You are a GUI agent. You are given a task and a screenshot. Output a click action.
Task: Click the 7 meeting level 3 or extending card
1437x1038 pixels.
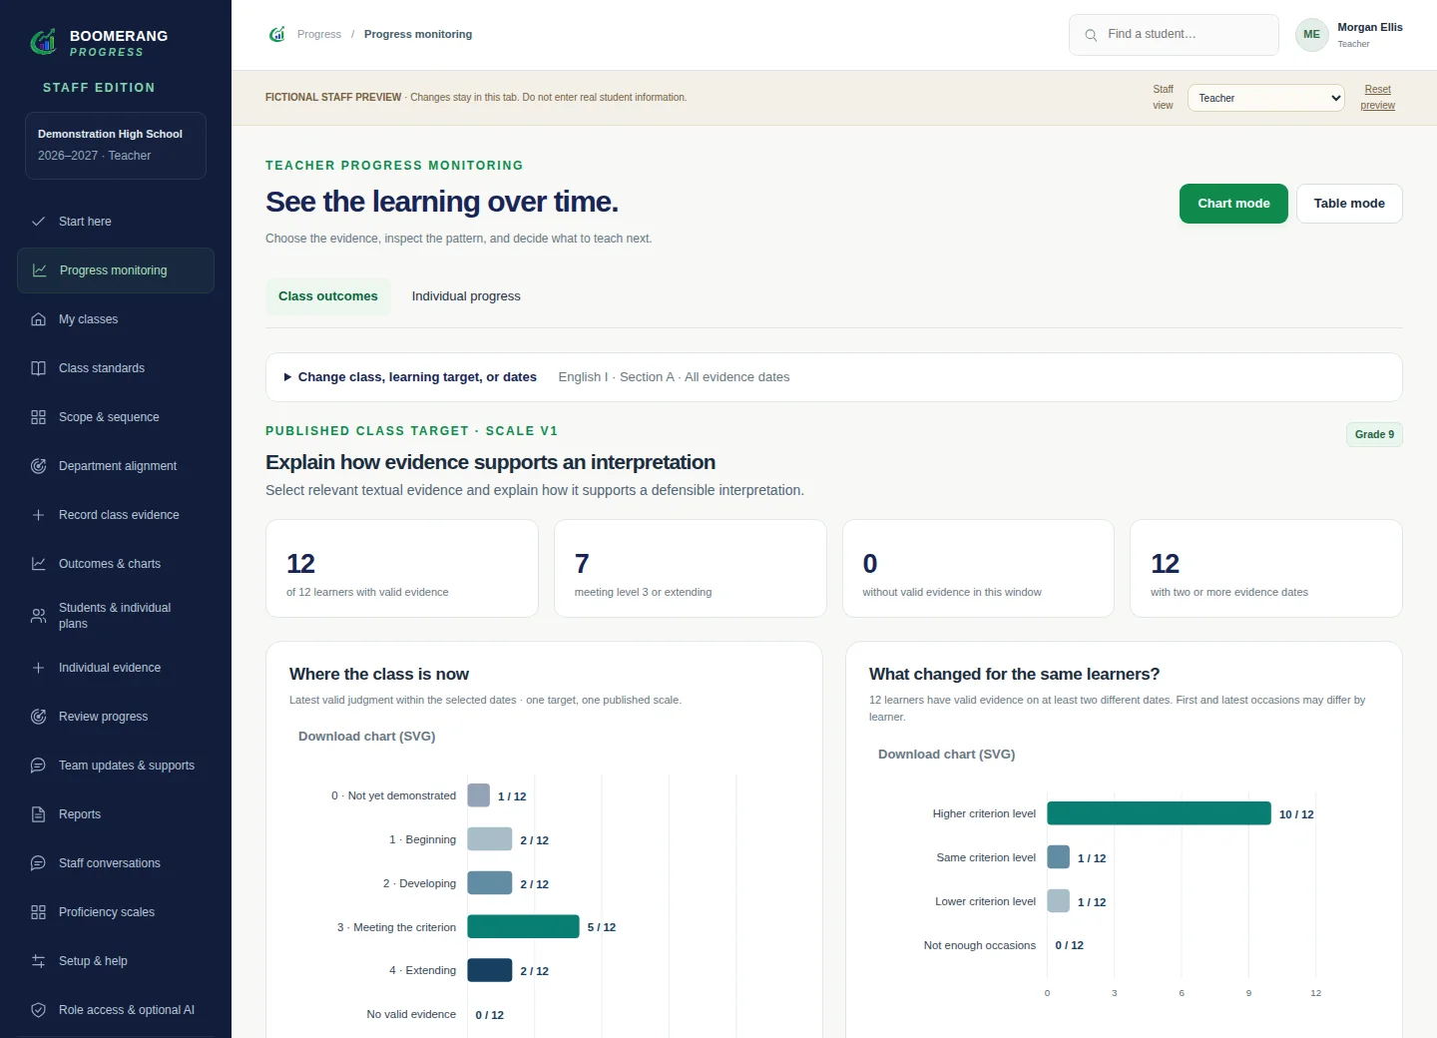pyautogui.click(x=691, y=569)
